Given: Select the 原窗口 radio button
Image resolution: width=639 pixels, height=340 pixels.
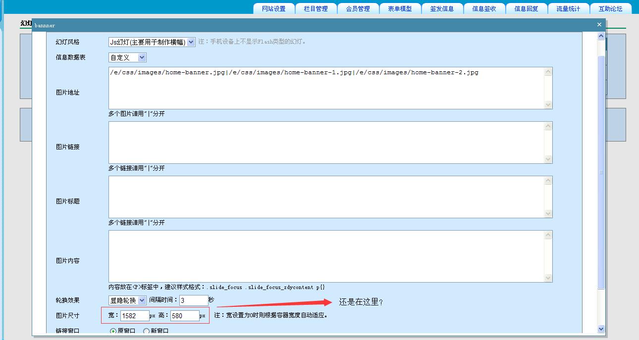Looking at the screenshot, I should [x=113, y=331].
